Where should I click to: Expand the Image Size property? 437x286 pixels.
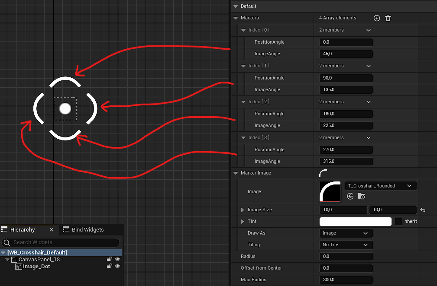coord(243,210)
